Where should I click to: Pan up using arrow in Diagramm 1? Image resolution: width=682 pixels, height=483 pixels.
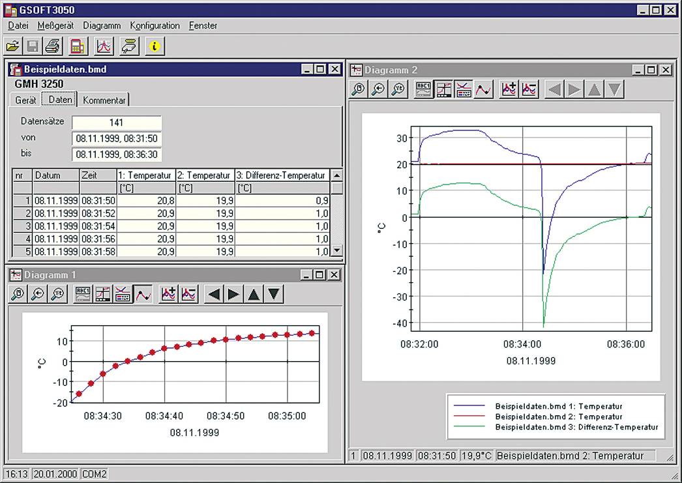point(254,295)
